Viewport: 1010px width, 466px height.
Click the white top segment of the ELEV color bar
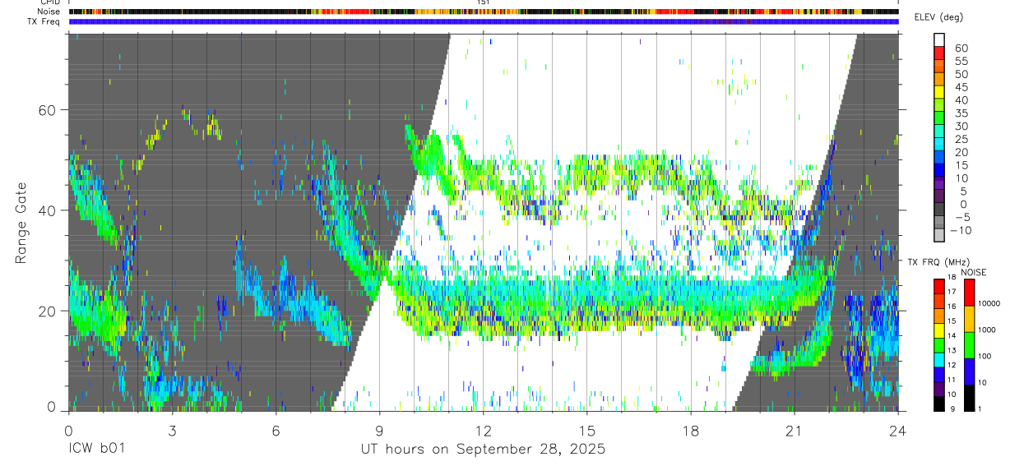pos(939,40)
